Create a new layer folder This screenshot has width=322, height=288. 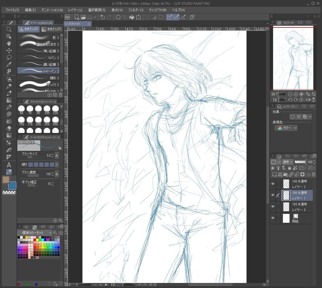[x=286, y=175]
